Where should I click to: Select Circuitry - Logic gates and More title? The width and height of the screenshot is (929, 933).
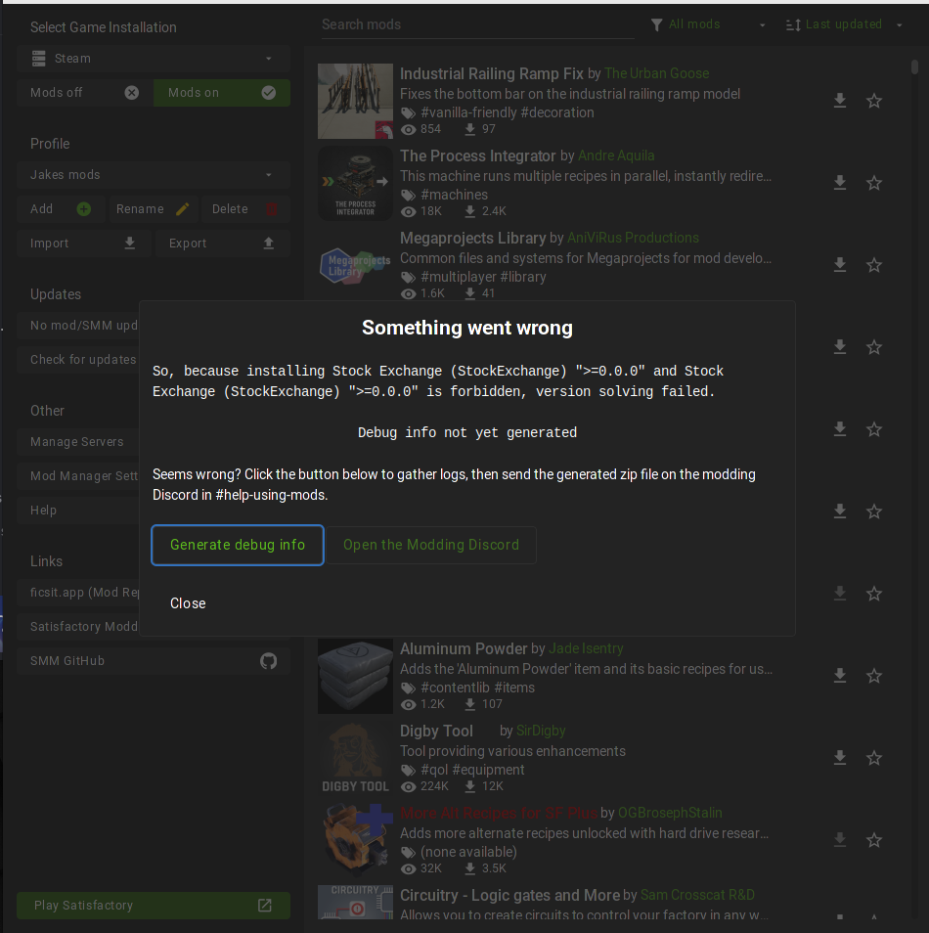pyautogui.click(x=509, y=895)
